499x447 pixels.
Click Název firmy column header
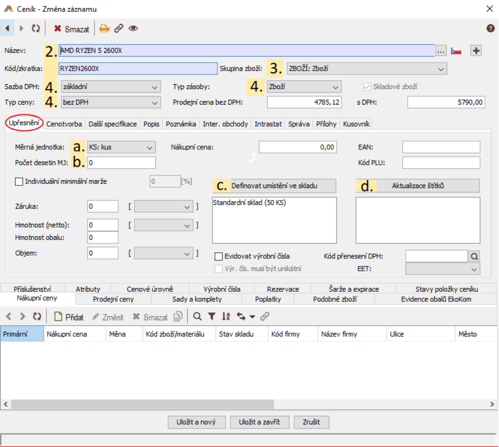(352, 334)
